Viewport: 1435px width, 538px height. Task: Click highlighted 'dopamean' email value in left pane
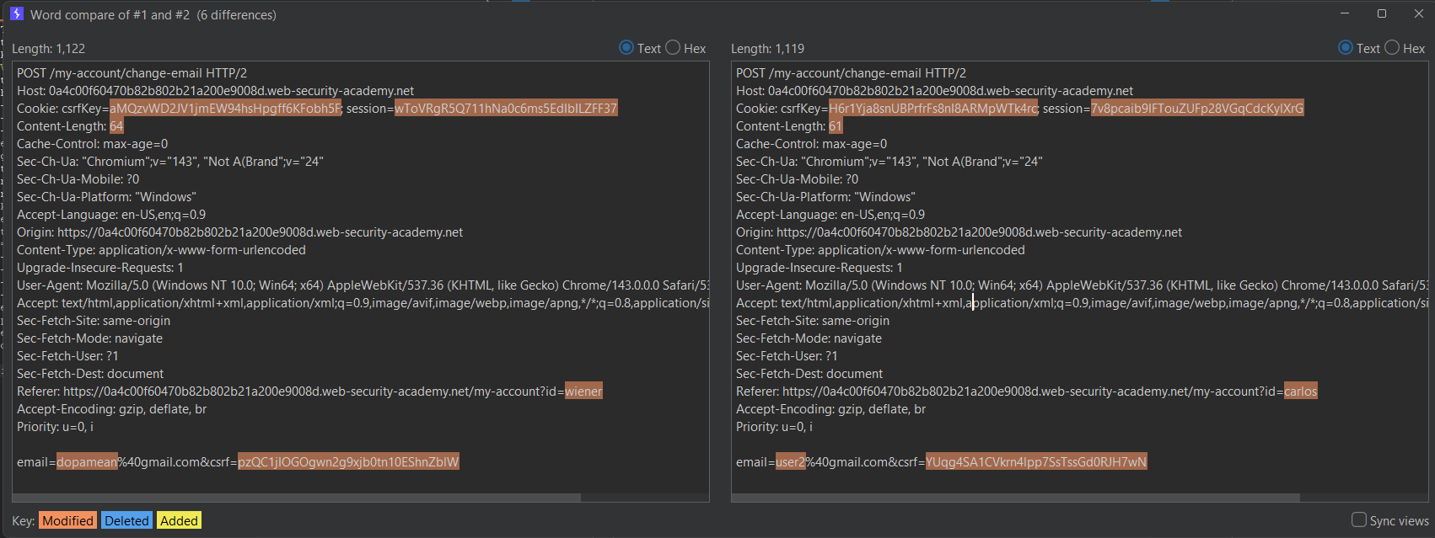point(87,462)
